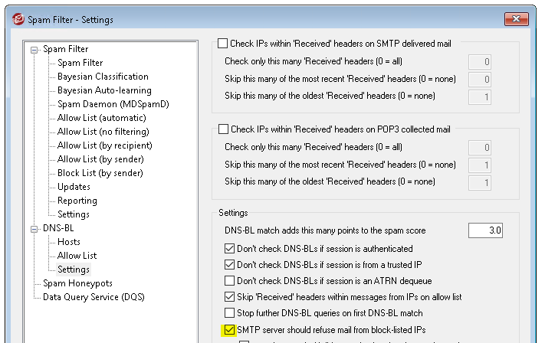The width and height of the screenshot is (545, 343).
Task: Check Don't check DNS-BLs if ATRN dequeue
Action: coord(229,280)
